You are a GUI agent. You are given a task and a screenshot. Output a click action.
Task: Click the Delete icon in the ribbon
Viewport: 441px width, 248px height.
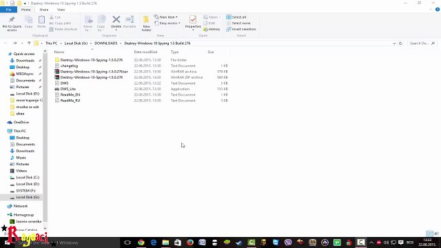point(116,19)
